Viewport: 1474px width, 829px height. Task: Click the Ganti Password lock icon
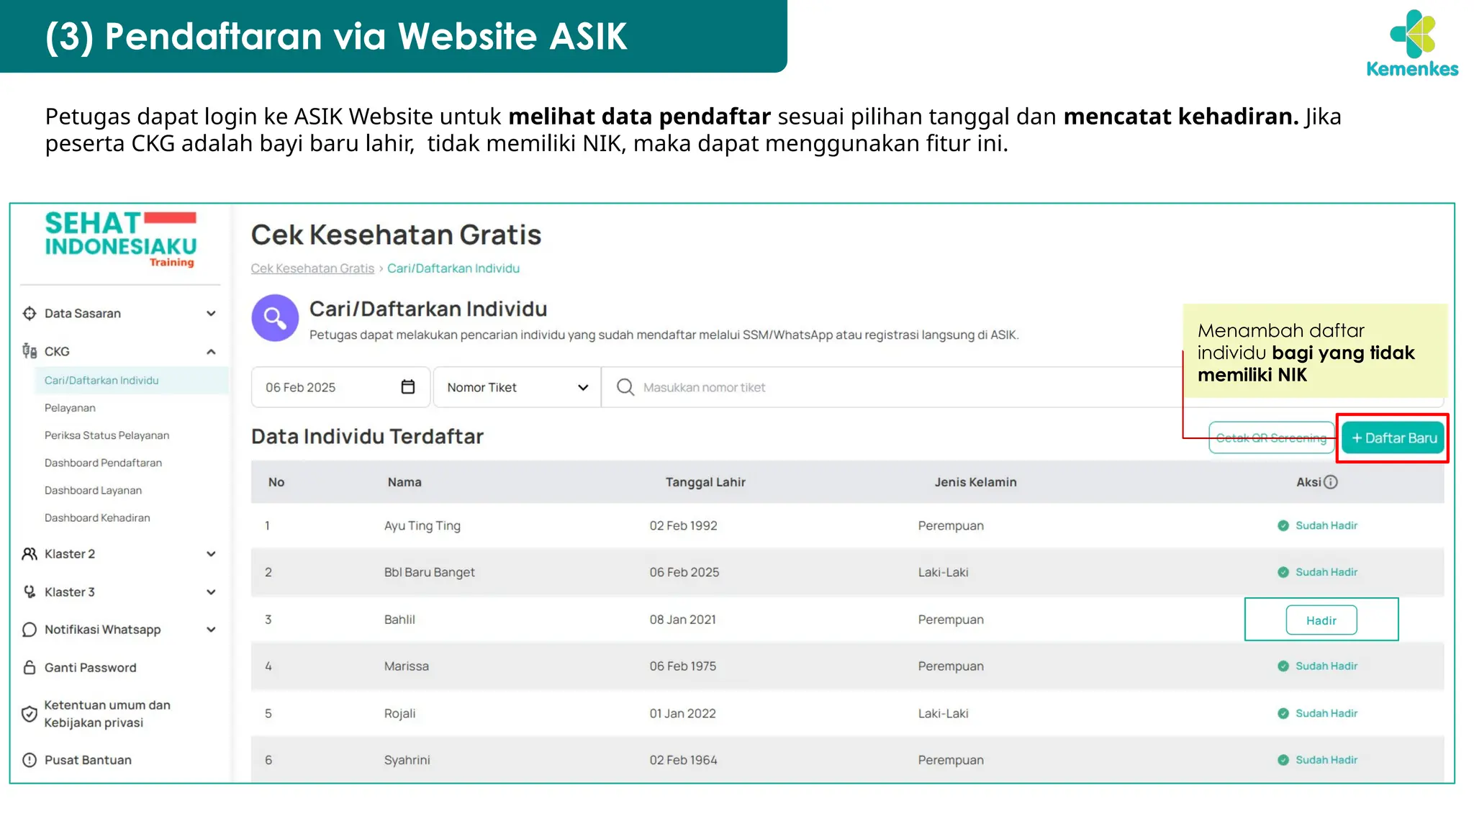[30, 667]
